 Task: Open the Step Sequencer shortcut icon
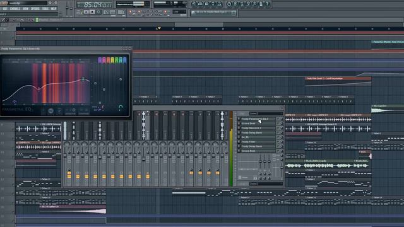200,4
